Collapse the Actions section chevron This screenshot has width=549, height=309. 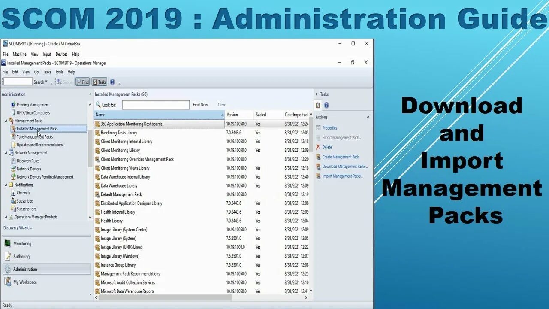point(368,117)
